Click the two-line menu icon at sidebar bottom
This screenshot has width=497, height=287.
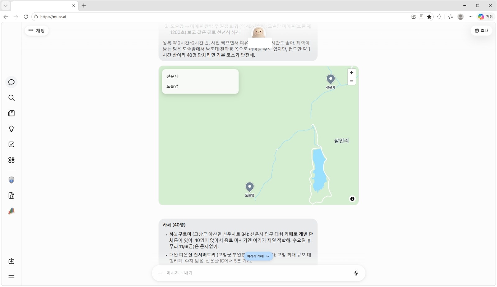pos(11,277)
